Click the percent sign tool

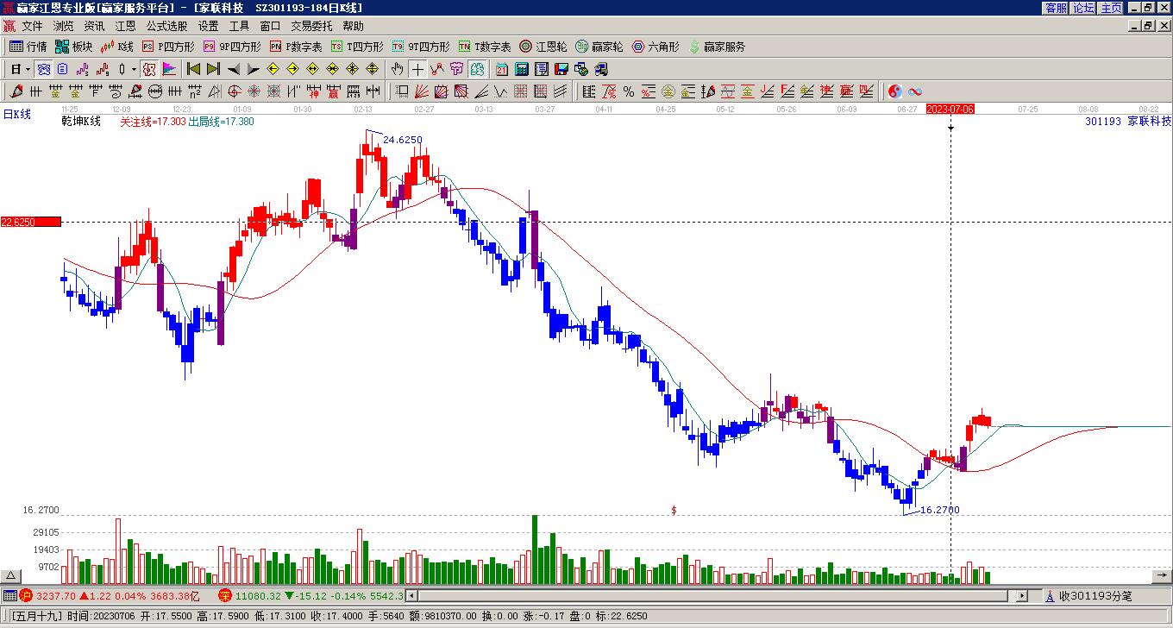tap(629, 91)
